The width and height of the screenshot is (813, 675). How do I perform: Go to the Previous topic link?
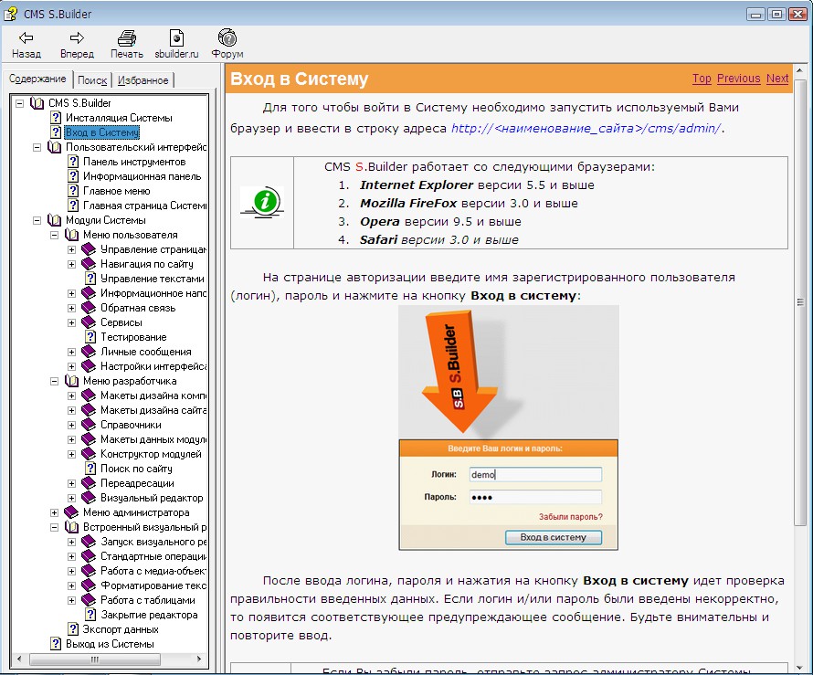point(738,79)
